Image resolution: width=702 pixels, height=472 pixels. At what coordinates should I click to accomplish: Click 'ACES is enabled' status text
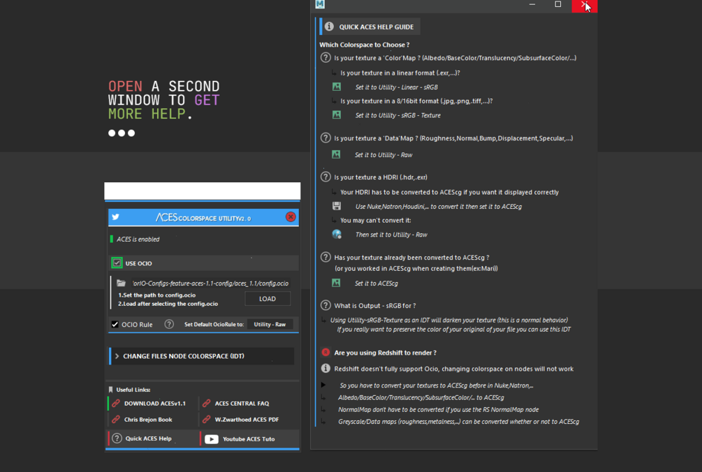point(138,239)
